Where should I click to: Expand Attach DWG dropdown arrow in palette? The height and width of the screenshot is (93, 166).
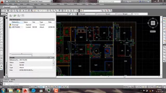12,16
